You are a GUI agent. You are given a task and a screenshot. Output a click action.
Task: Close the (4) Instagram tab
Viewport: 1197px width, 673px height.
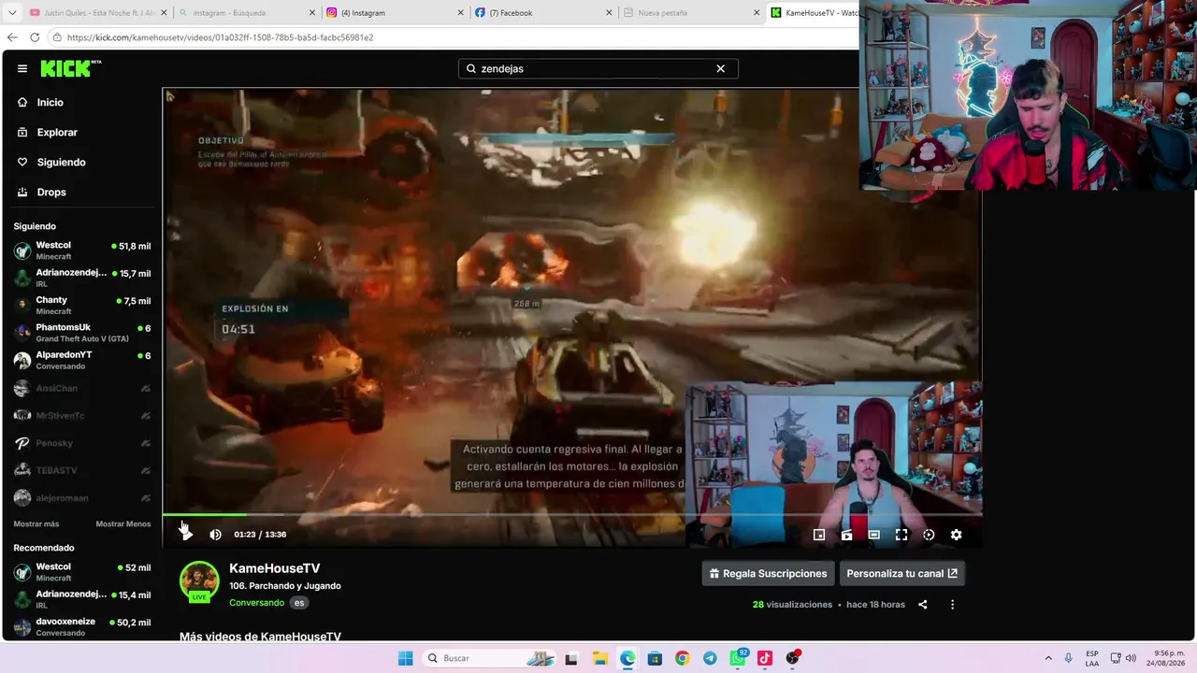(x=461, y=13)
